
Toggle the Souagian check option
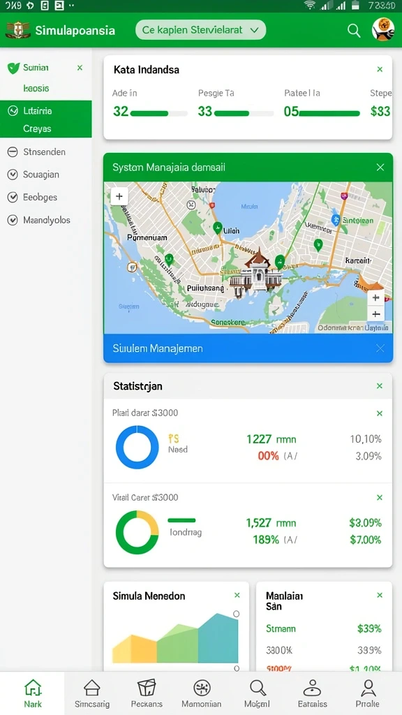tap(13, 175)
